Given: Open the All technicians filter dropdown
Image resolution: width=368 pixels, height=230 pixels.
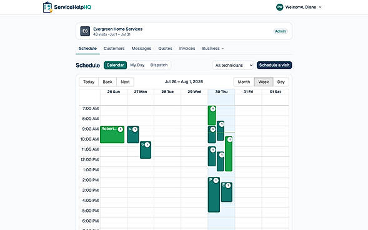Looking at the screenshot, I should point(234,65).
